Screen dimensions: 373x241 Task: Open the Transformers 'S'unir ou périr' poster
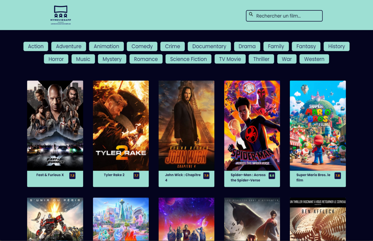55,219
